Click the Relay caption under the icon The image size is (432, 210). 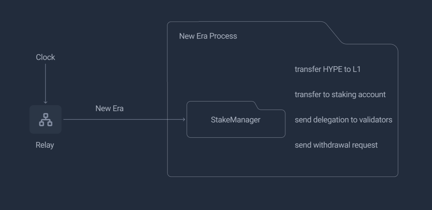coord(45,145)
